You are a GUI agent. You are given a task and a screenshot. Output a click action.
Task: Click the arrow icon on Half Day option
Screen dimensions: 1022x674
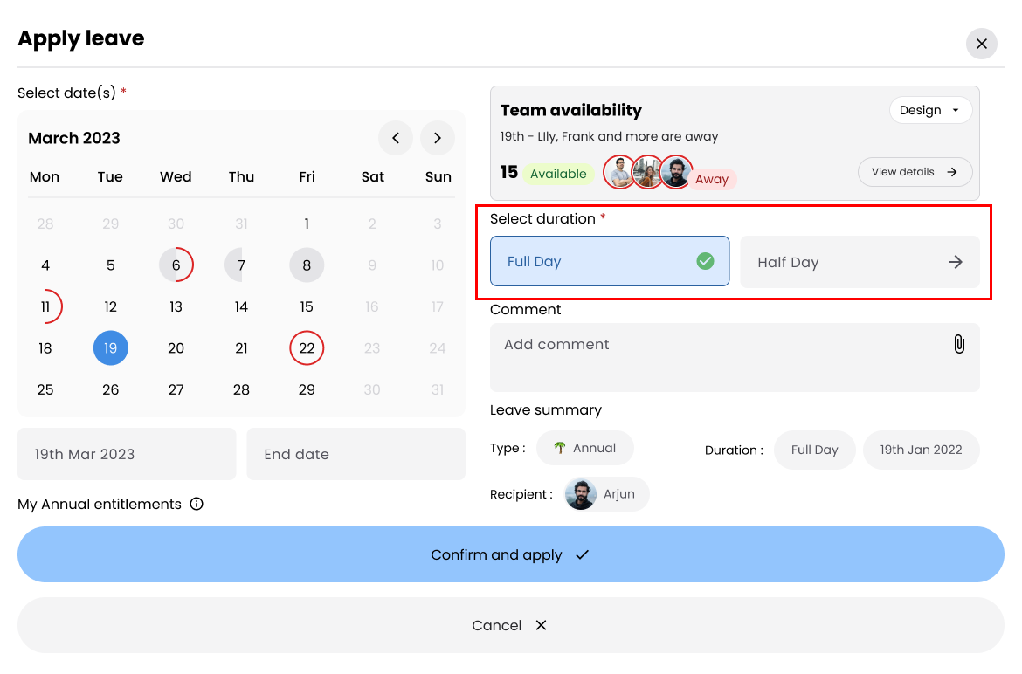coord(956,261)
